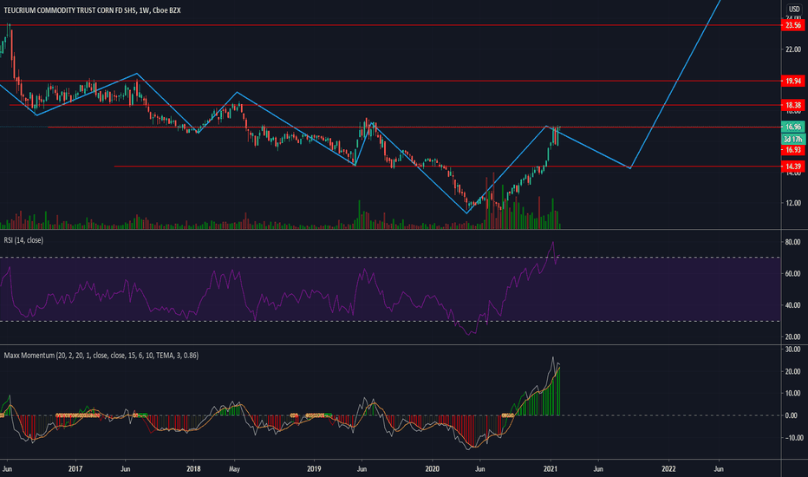Select the 14.39 price level label
Screen dimensions: 808x477
click(792, 167)
